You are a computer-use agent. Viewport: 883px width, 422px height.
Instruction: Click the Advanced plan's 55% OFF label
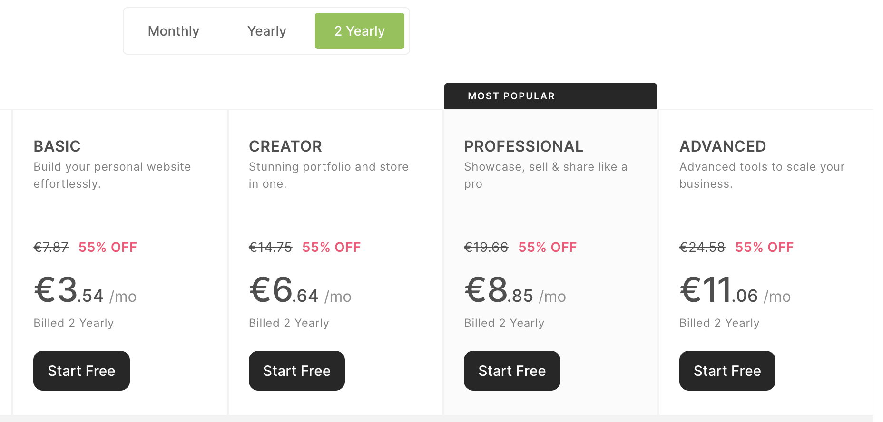point(764,247)
